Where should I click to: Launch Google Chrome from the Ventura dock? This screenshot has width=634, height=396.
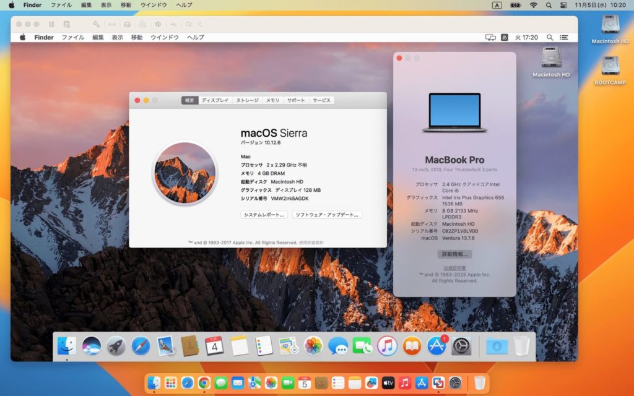tap(204, 382)
